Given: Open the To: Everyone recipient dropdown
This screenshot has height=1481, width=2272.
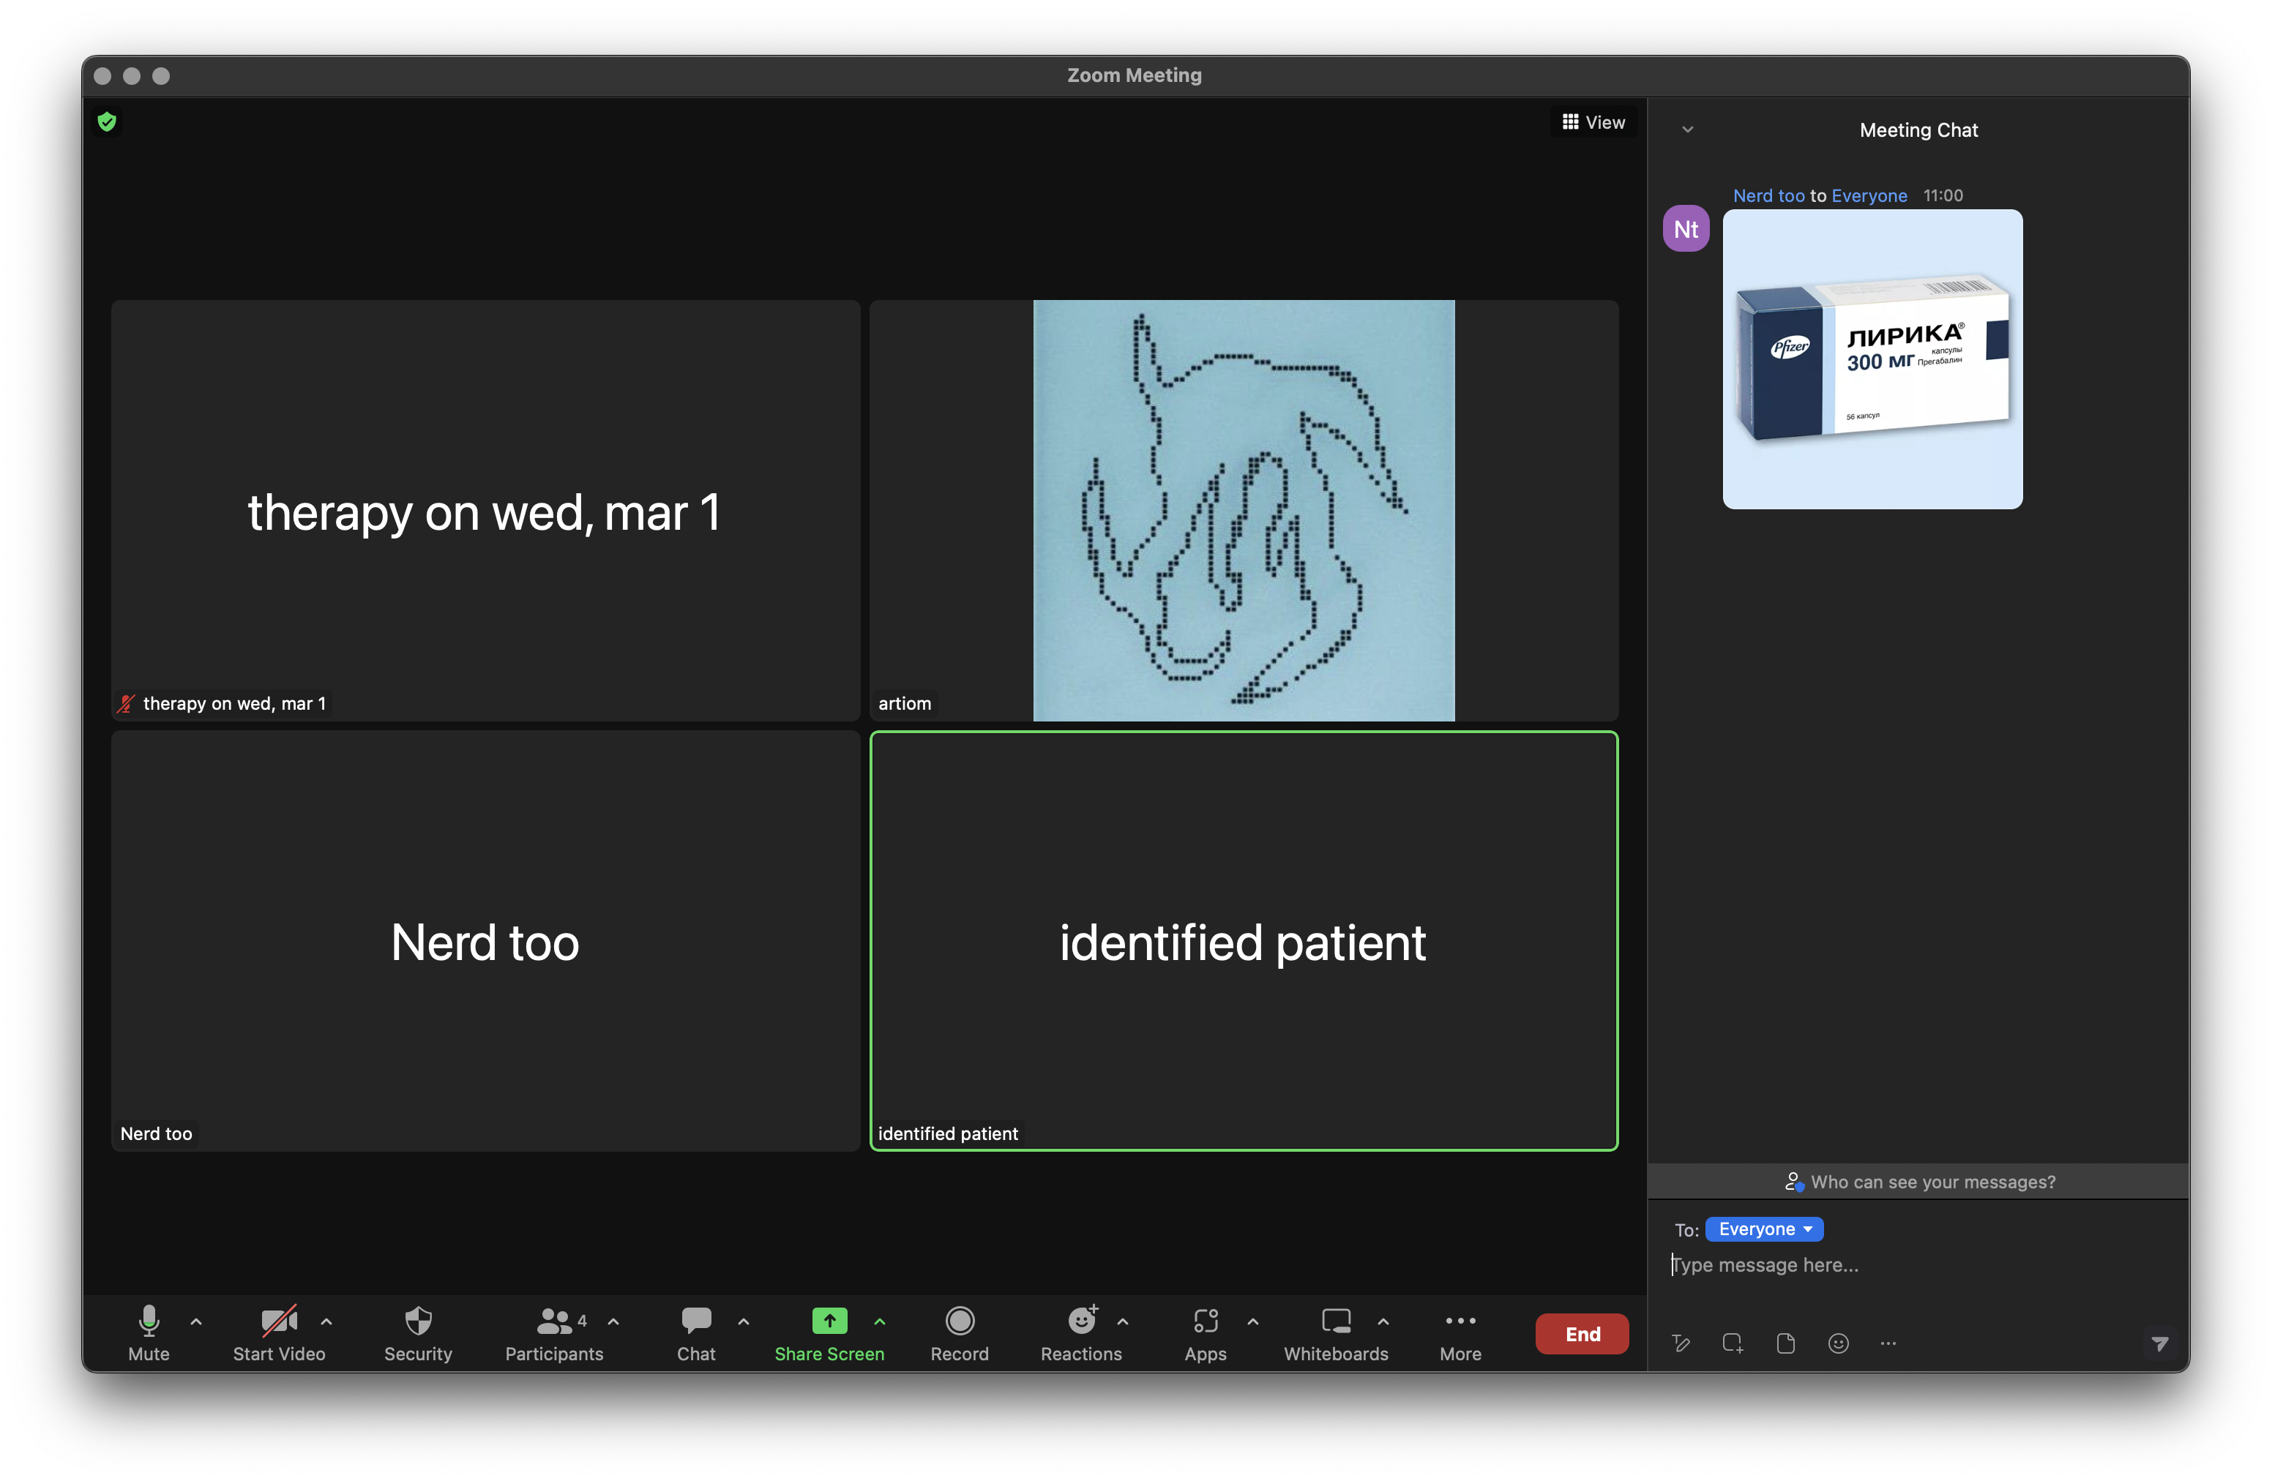Looking at the screenshot, I should click(x=1764, y=1229).
